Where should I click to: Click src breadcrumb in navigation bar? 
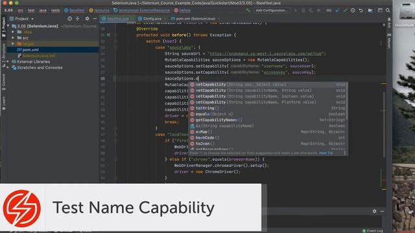point(20,10)
